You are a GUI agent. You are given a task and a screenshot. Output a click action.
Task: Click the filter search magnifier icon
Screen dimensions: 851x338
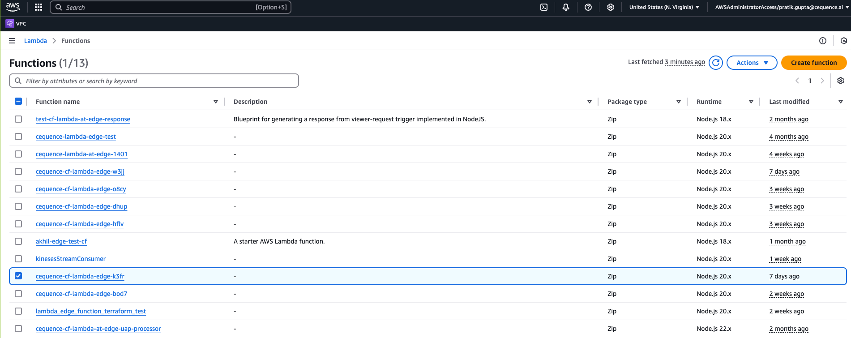tap(18, 81)
